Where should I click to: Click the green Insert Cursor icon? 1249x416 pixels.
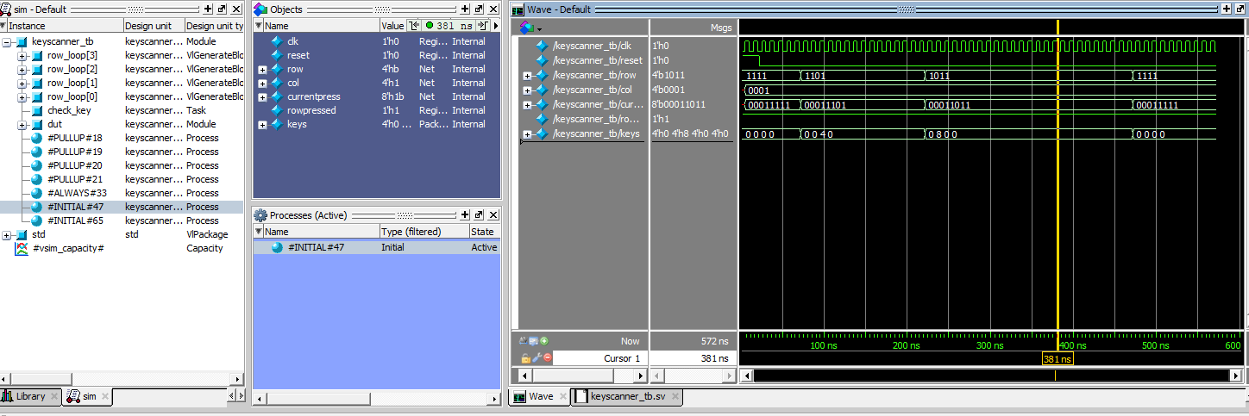[544, 341]
